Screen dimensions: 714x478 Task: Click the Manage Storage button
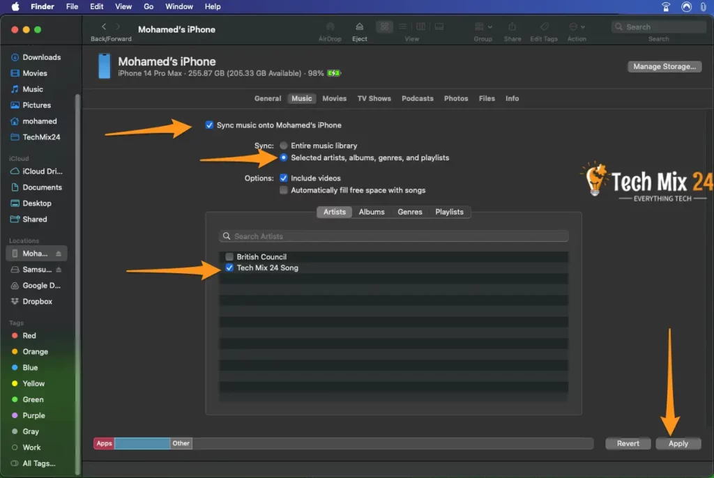(664, 67)
